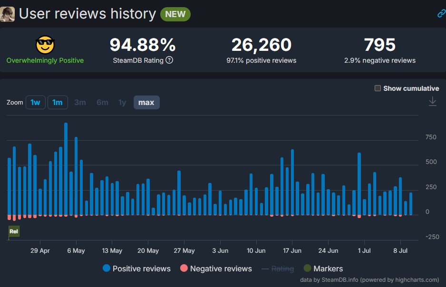446x287 pixels.
Task: Click the Rel release marker flag
Action: (x=14, y=231)
